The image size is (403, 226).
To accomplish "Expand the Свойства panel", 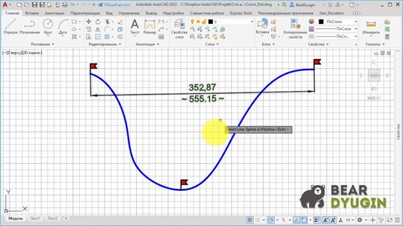I will coord(319,44).
